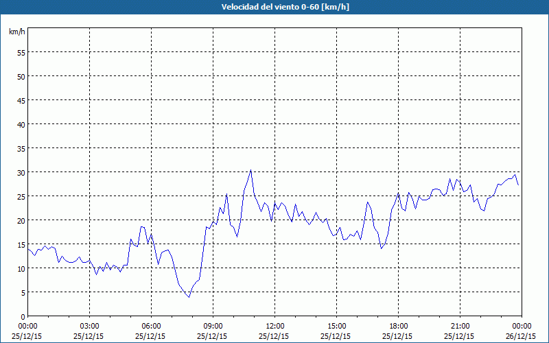Screen dimensions: 549x343
Task: Click the 12:00 time label
Action: (275, 327)
